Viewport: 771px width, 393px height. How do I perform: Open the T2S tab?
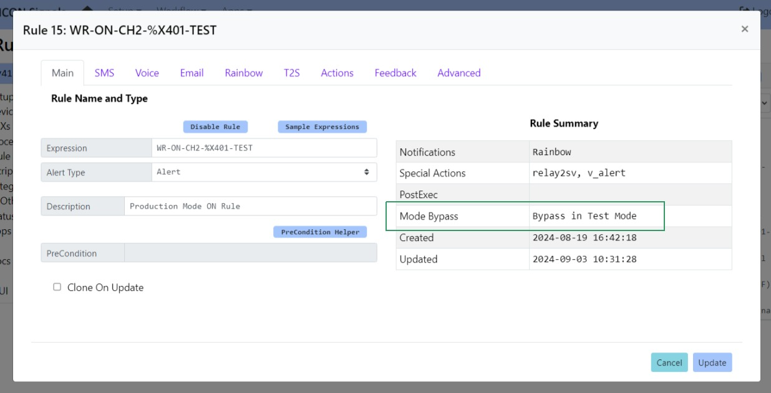(292, 73)
